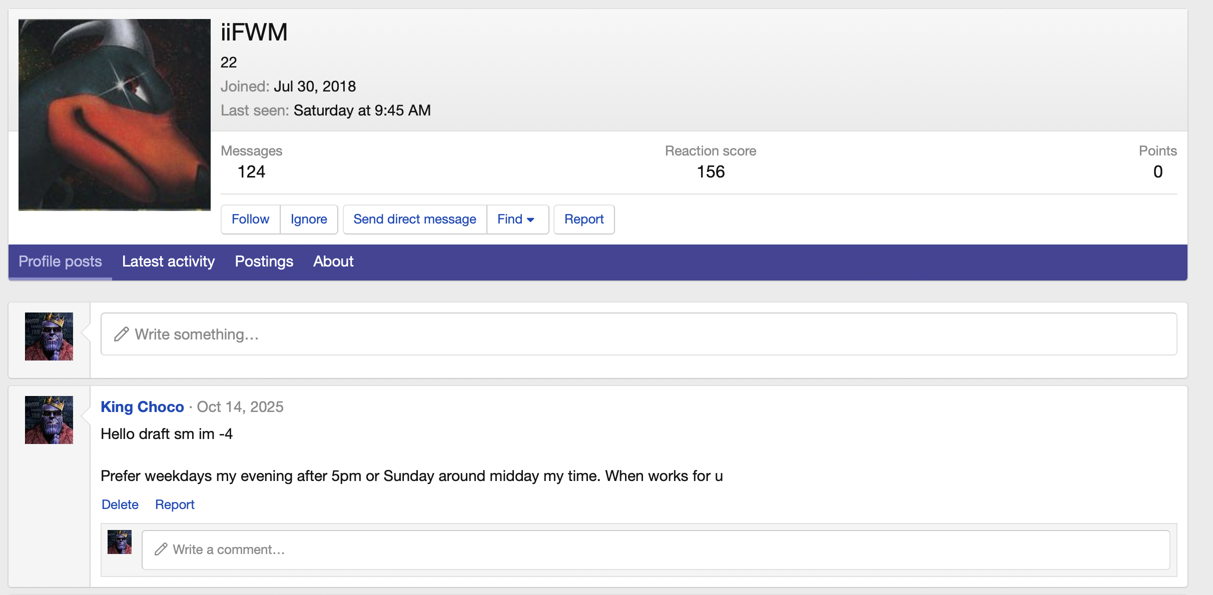Expand the Find dropdown menu
The height and width of the screenshot is (595, 1213).
coord(517,219)
